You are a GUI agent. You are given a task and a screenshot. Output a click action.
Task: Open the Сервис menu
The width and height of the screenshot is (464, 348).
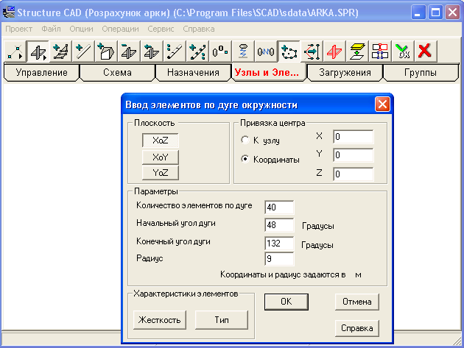coord(161,29)
